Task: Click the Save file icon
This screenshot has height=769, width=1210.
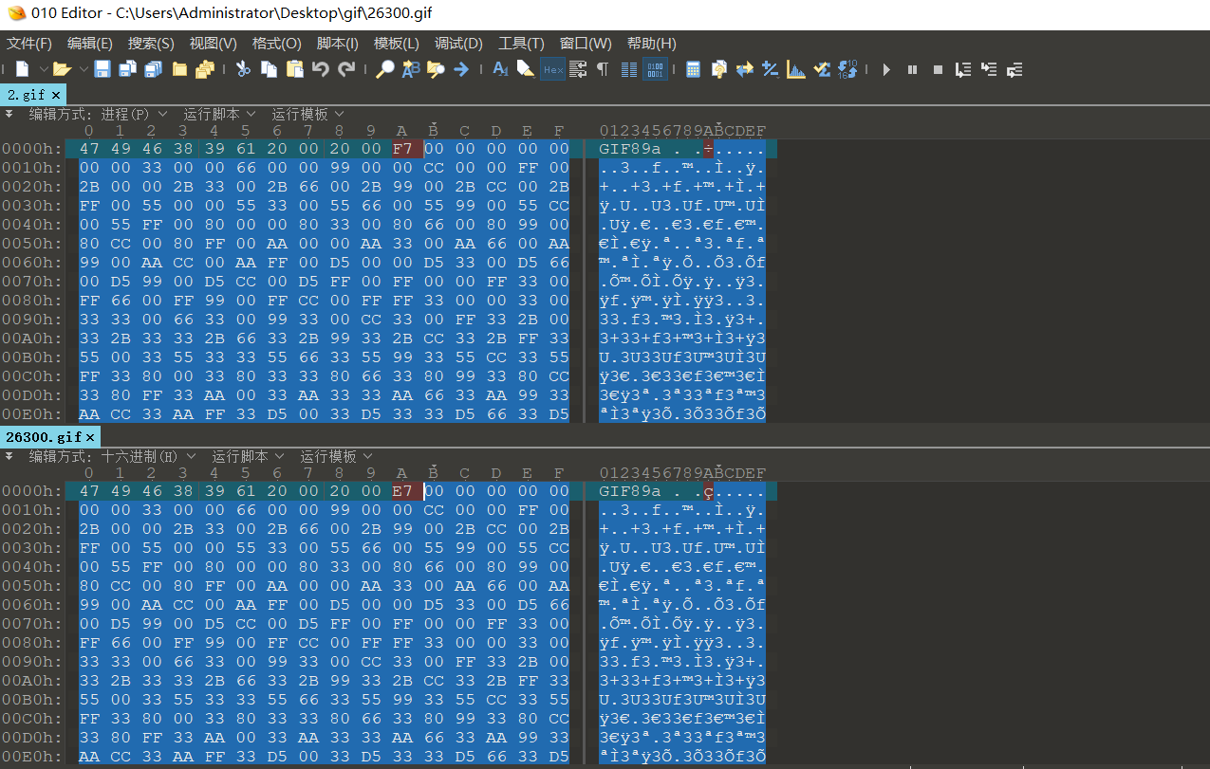Action: (102, 69)
